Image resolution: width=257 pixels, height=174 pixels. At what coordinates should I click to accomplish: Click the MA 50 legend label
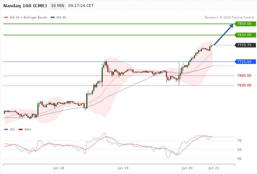click(61, 17)
